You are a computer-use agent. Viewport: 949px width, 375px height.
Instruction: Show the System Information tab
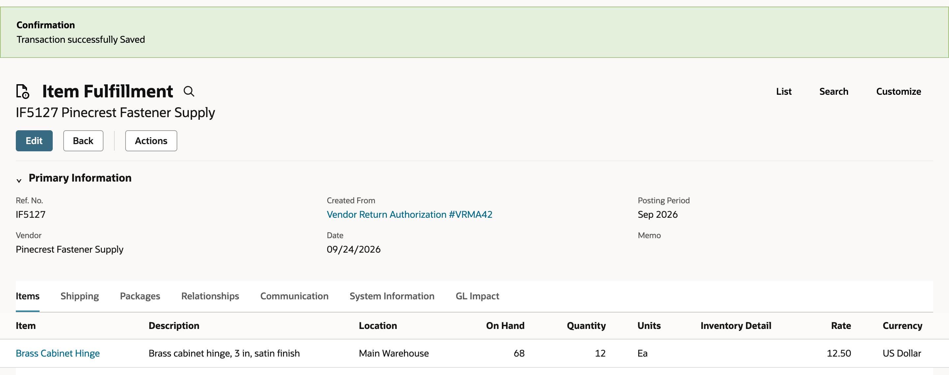(392, 296)
